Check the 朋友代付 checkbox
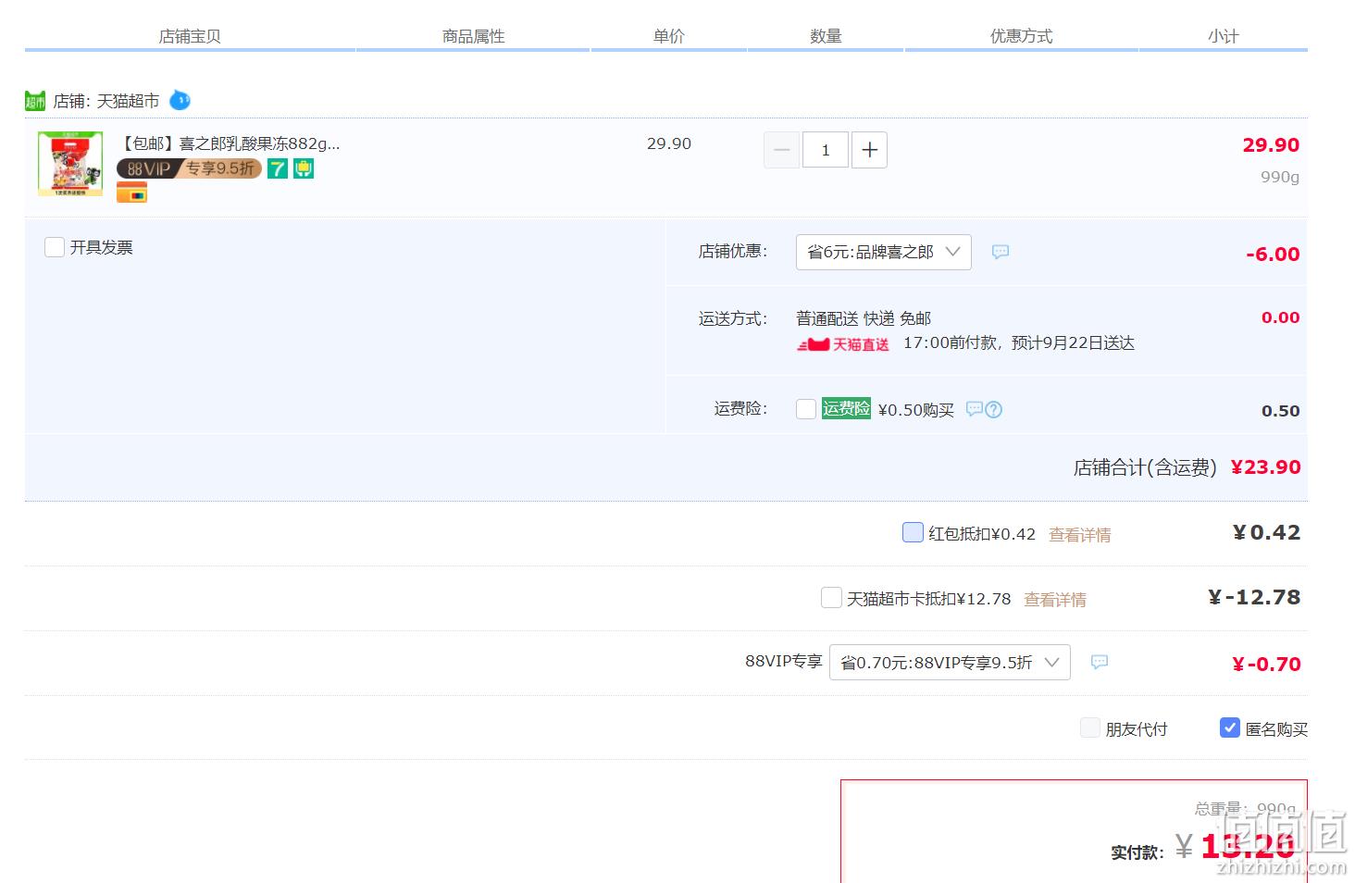 point(1090,728)
